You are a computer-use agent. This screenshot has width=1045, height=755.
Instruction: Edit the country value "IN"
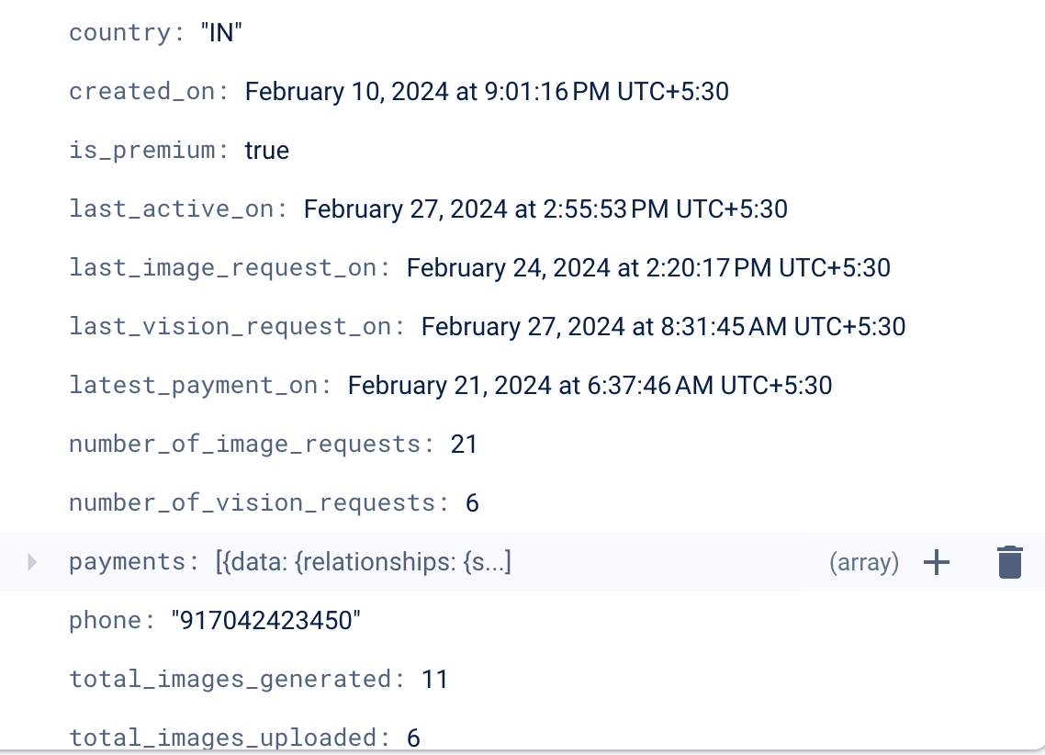(220, 33)
